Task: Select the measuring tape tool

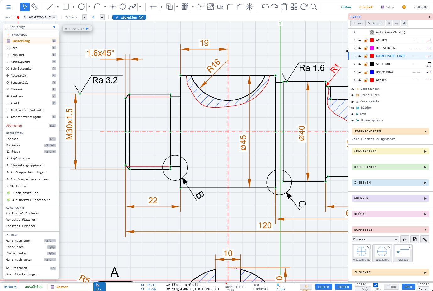Action: (x=35, y=7)
